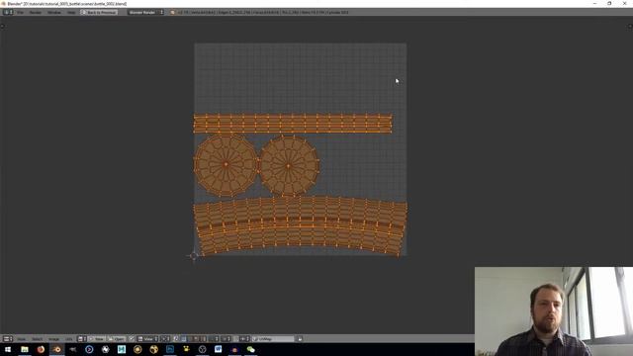This screenshot has width=633, height=356.
Task: Open the Help menu
Action: point(71,13)
